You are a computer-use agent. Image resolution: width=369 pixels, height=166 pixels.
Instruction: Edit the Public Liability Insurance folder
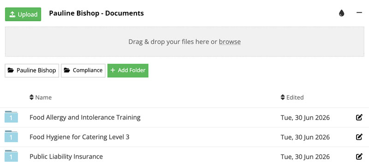tap(359, 157)
